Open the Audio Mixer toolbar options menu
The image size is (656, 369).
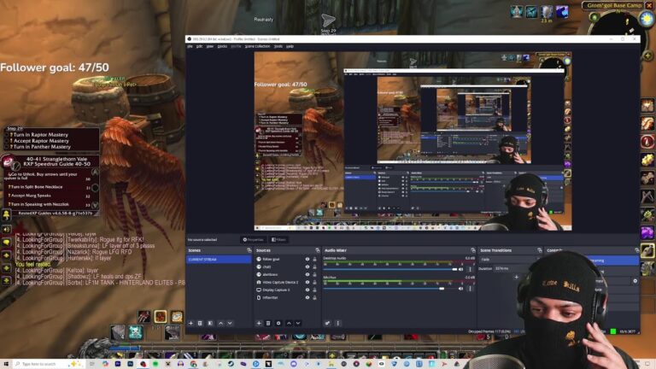pos(337,323)
